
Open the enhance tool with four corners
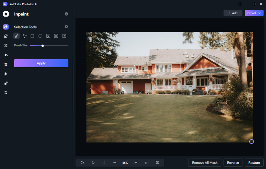coord(6,45)
